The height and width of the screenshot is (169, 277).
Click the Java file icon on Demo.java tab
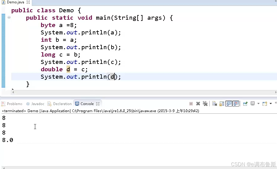pos(3,2)
